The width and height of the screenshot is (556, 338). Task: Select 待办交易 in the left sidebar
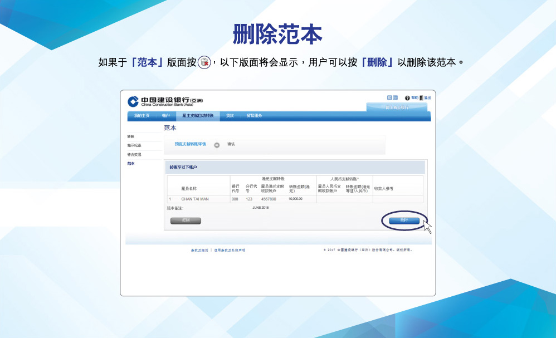point(134,154)
